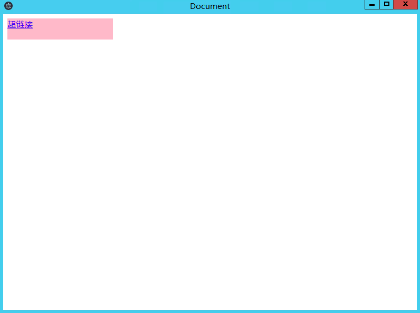420x313 pixels.
Task: Maximize the Document window
Action: click(387, 5)
